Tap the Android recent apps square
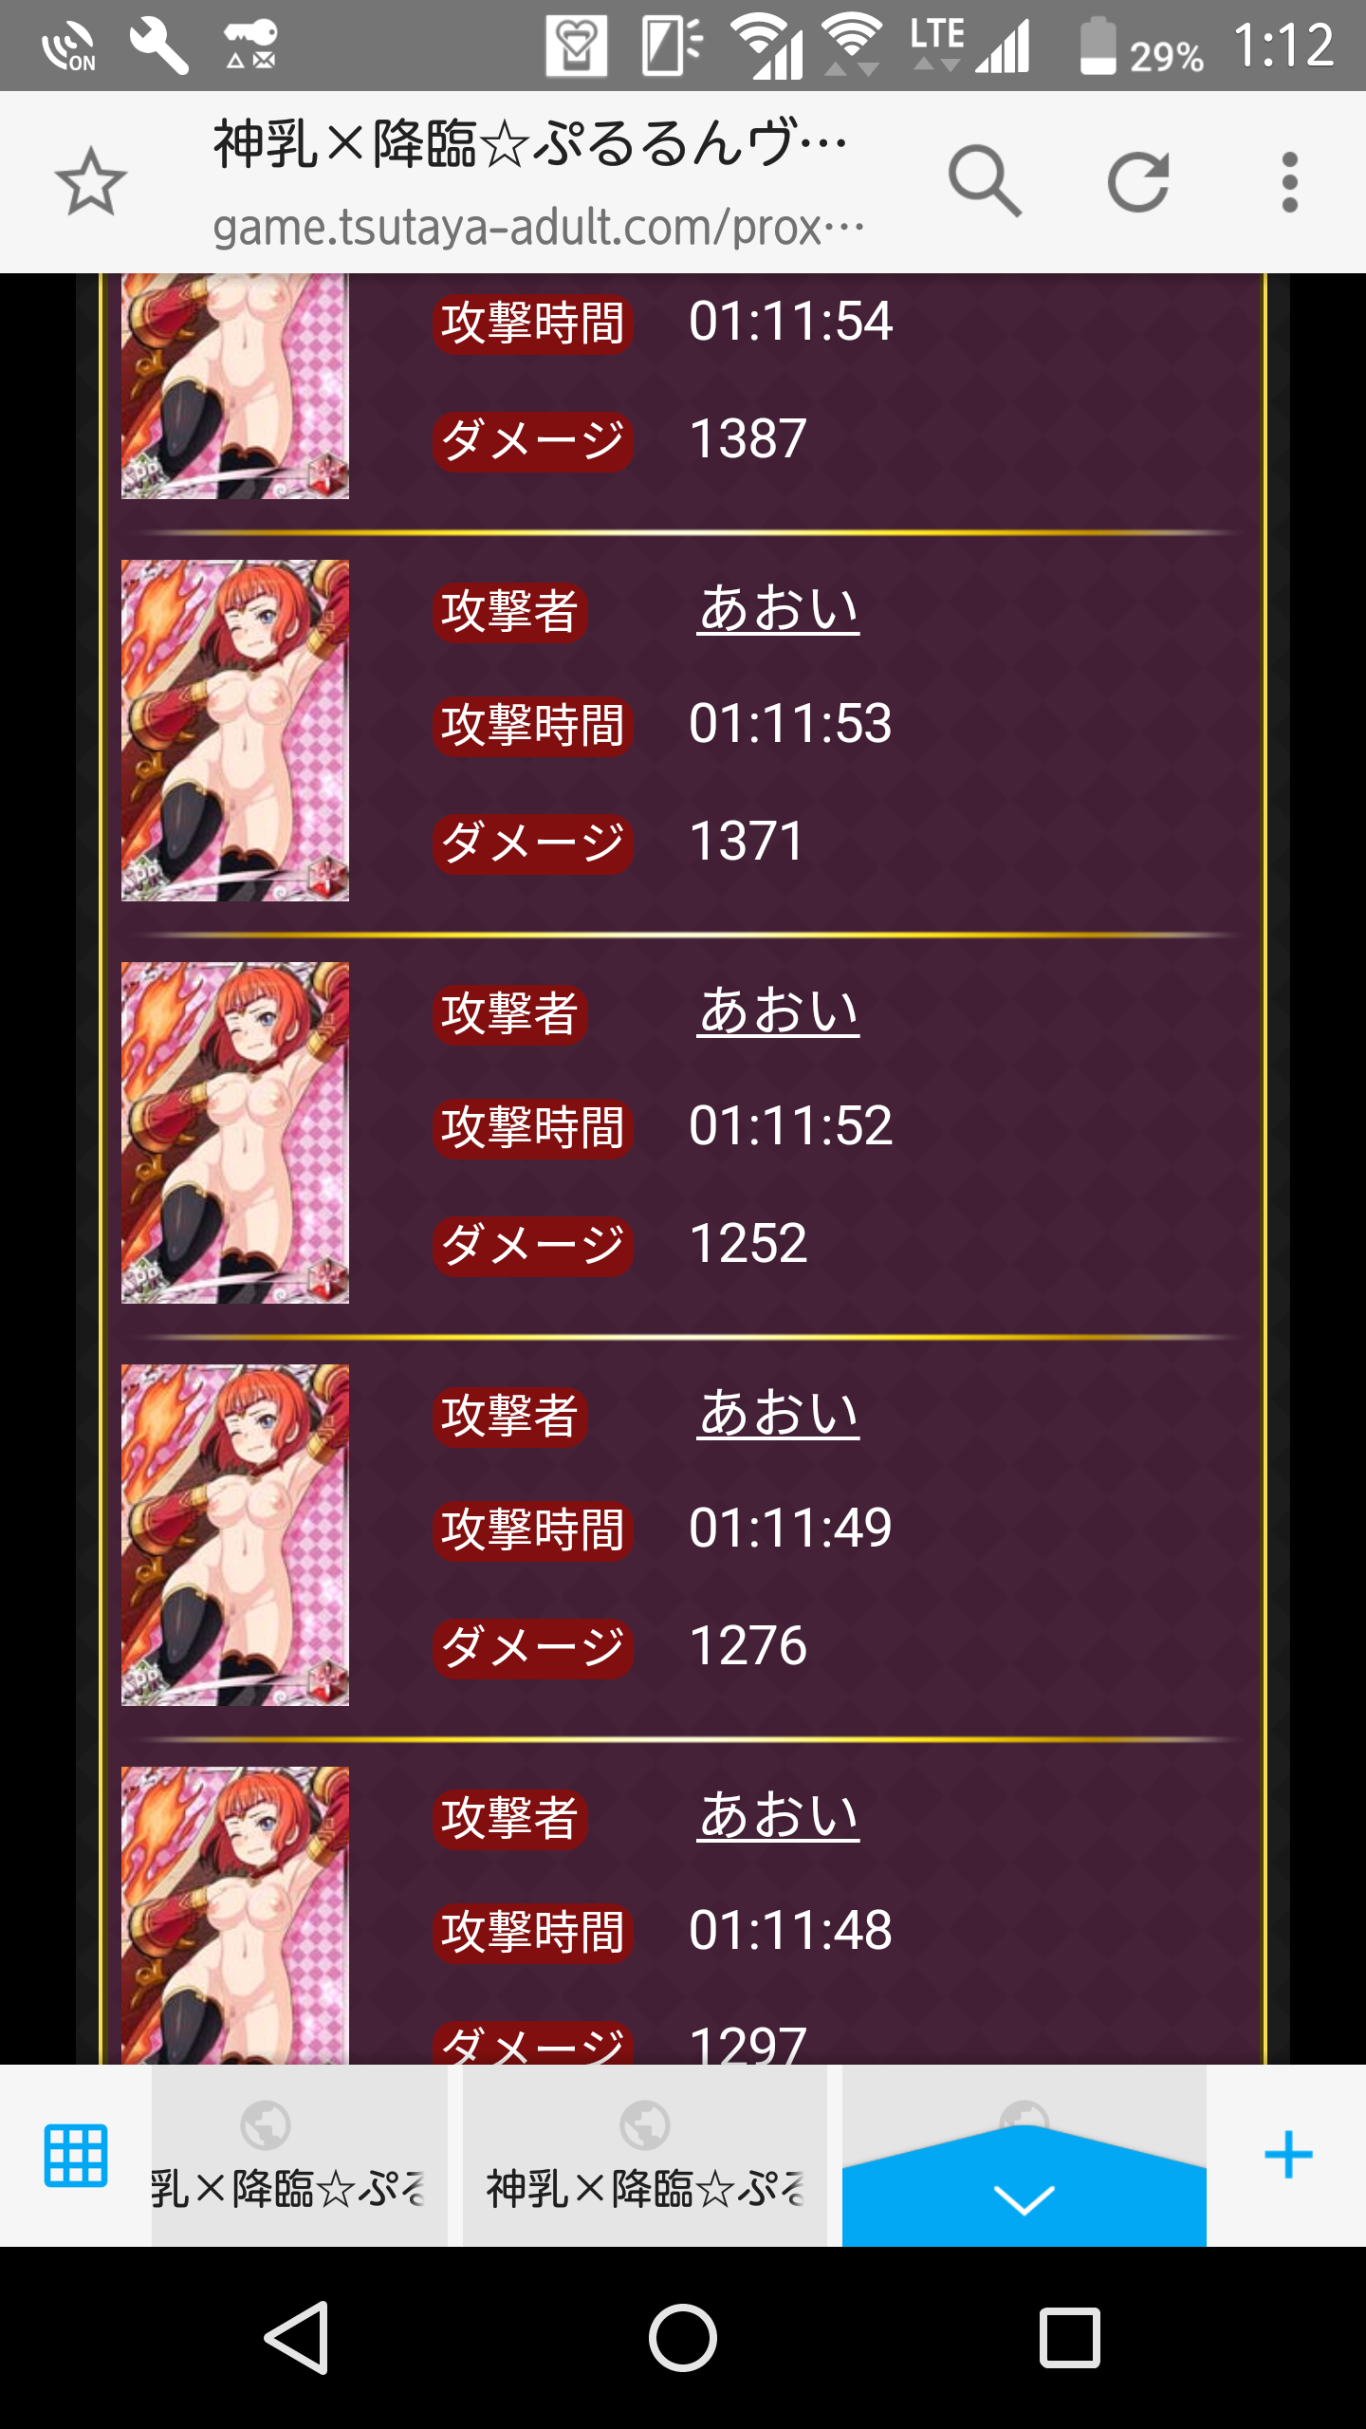The height and width of the screenshot is (2429, 1366). tap(1069, 2337)
